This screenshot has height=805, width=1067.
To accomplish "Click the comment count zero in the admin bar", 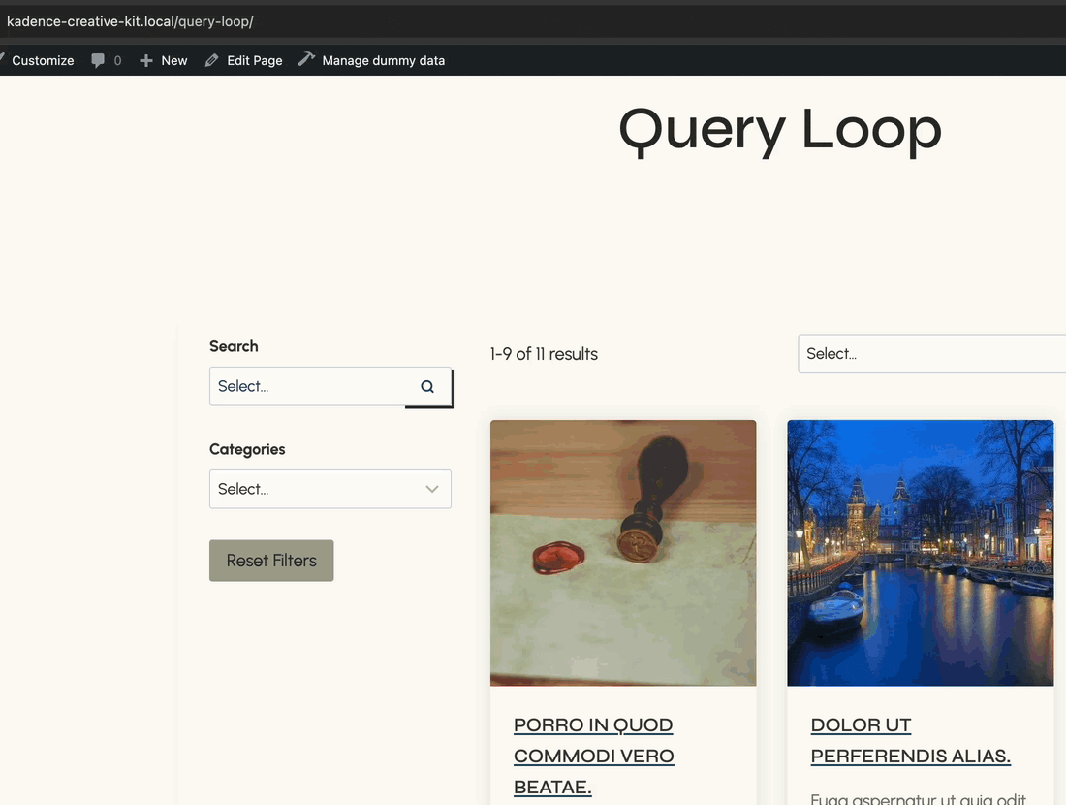I will pos(116,59).
